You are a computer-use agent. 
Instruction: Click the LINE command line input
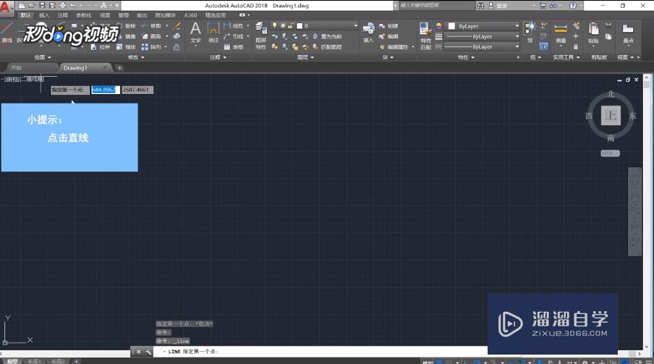pos(321,352)
